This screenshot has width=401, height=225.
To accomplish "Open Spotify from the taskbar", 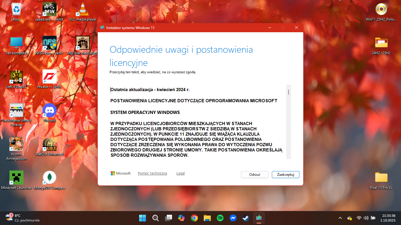I will 220,218.
